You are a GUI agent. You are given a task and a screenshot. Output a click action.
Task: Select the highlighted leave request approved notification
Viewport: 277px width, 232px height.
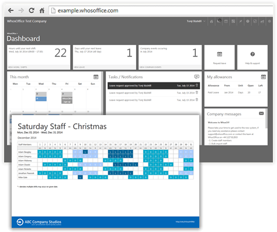tap(154, 85)
